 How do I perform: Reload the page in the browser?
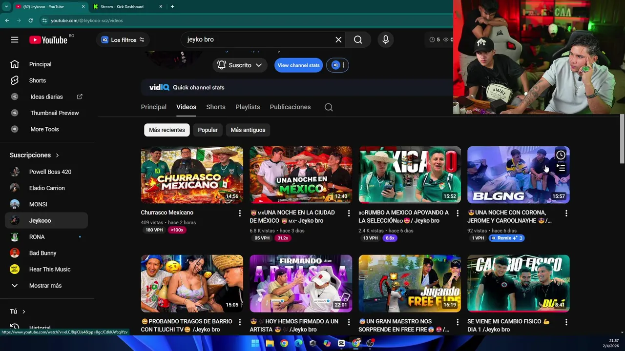pos(30,20)
